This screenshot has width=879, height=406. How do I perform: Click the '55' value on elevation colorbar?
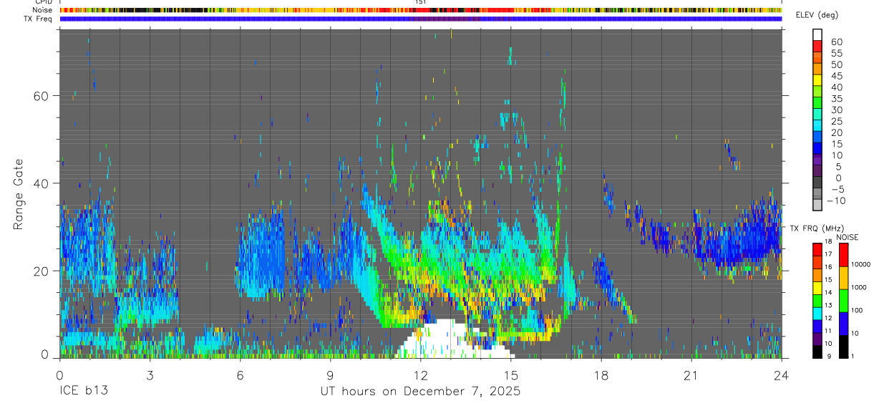click(x=836, y=54)
